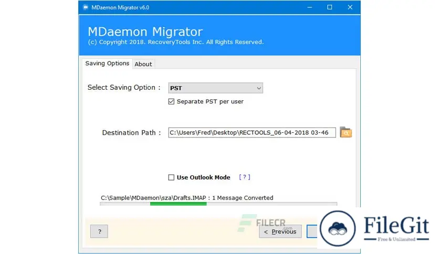Click the Select Saving Option label
The height and width of the screenshot is (254, 439).
(124, 88)
